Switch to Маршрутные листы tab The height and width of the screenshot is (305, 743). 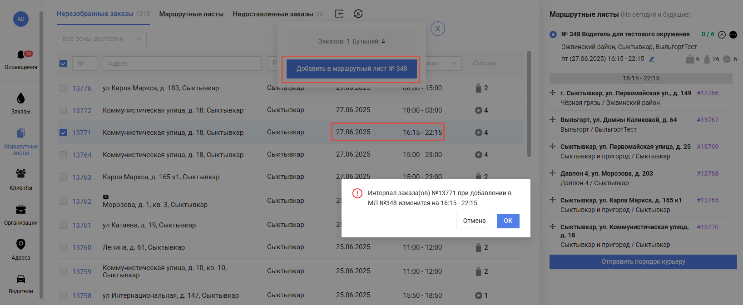point(191,14)
